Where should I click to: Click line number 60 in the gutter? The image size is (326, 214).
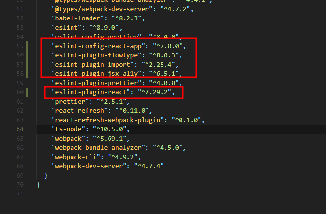(20, 92)
